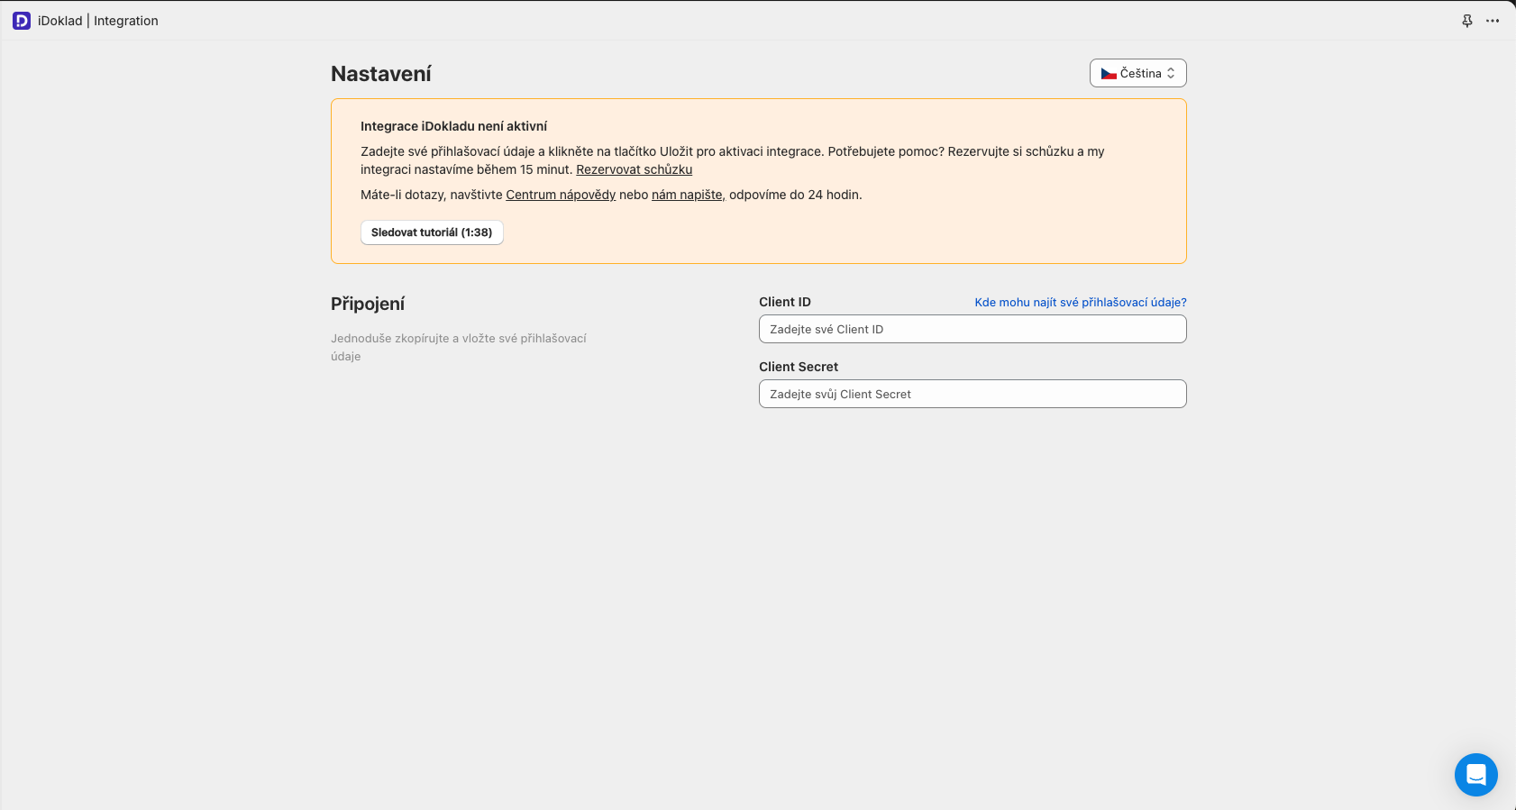Click the Integrace iDokladu není aktivní banner title
Image resolution: width=1516 pixels, height=810 pixels.
(x=453, y=126)
